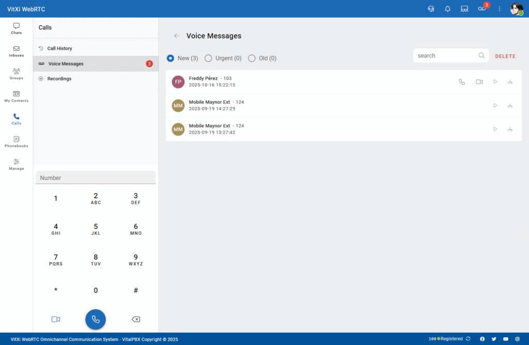Screen dimensions: 529x345
Task: Click the red DELETE button
Action: pos(505,56)
